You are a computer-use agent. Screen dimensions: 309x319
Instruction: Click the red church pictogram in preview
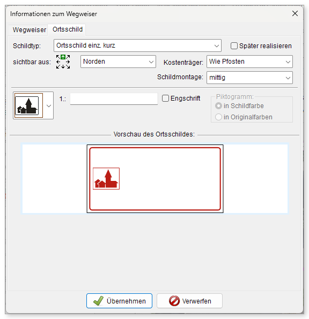coord(106,179)
